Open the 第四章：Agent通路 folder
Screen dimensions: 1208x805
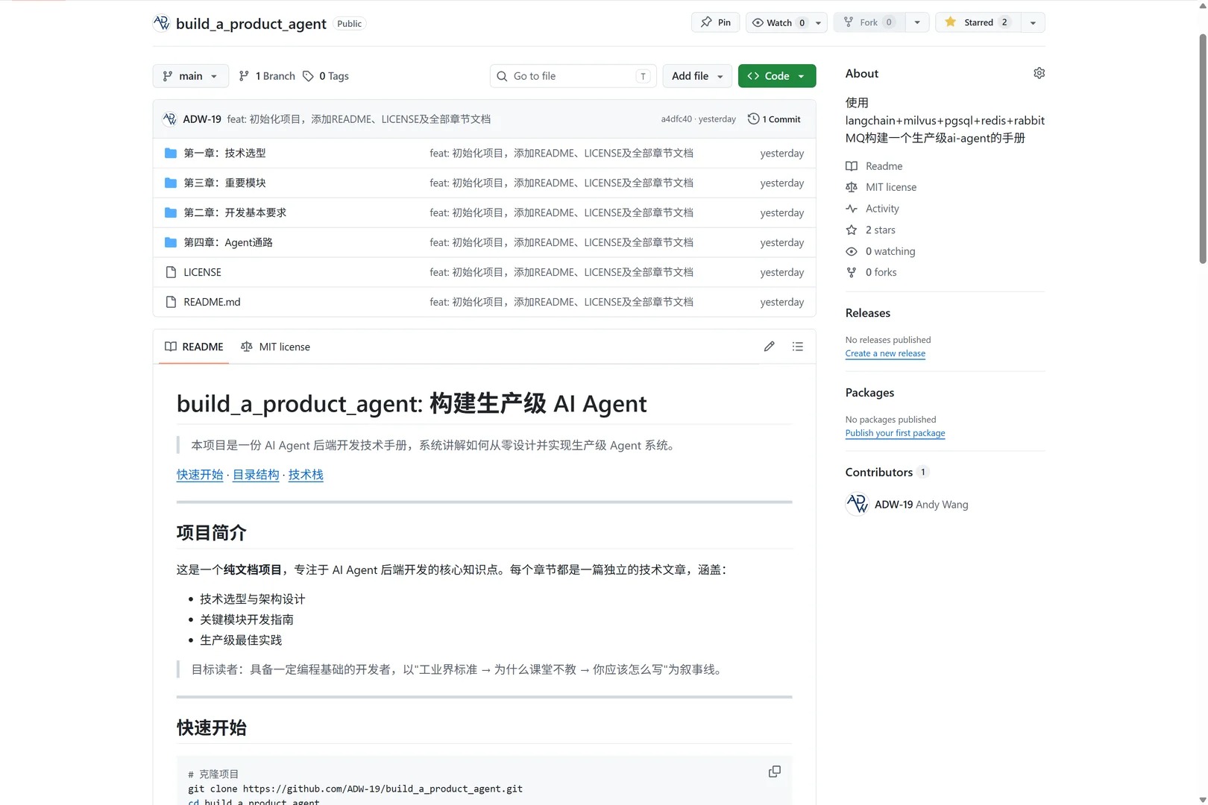click(x=228, y=242)
